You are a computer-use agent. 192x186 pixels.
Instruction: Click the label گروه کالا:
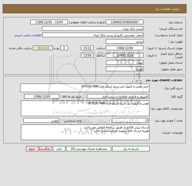(x=177, y=97)
